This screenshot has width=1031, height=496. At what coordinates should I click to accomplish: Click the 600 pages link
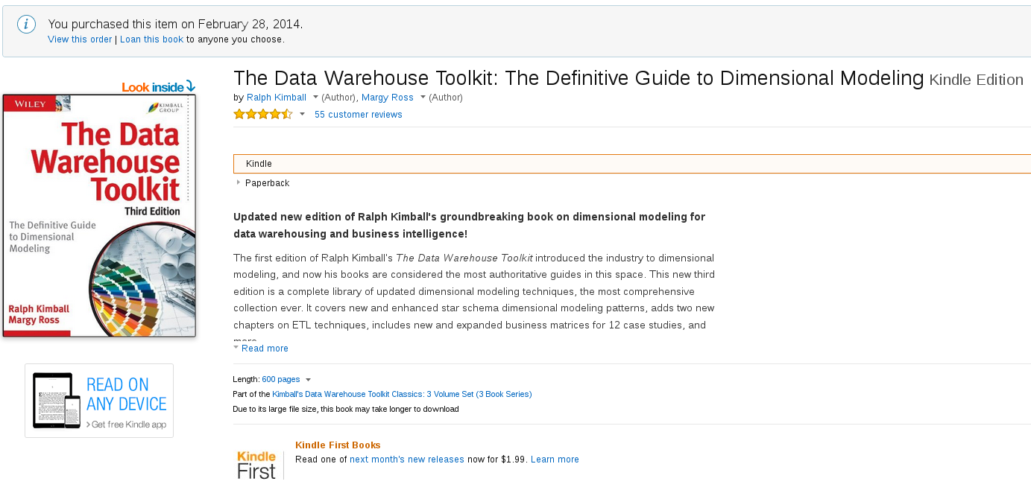(x=281, y=380)
